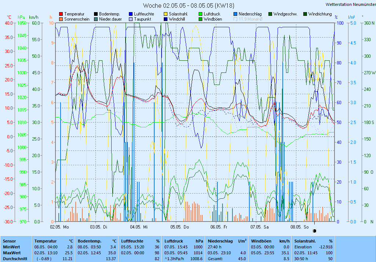Click the orange Sonnenschein legend swatch
Screen dimensions: 376x262
pyautogui.click(x=61, y=19)
